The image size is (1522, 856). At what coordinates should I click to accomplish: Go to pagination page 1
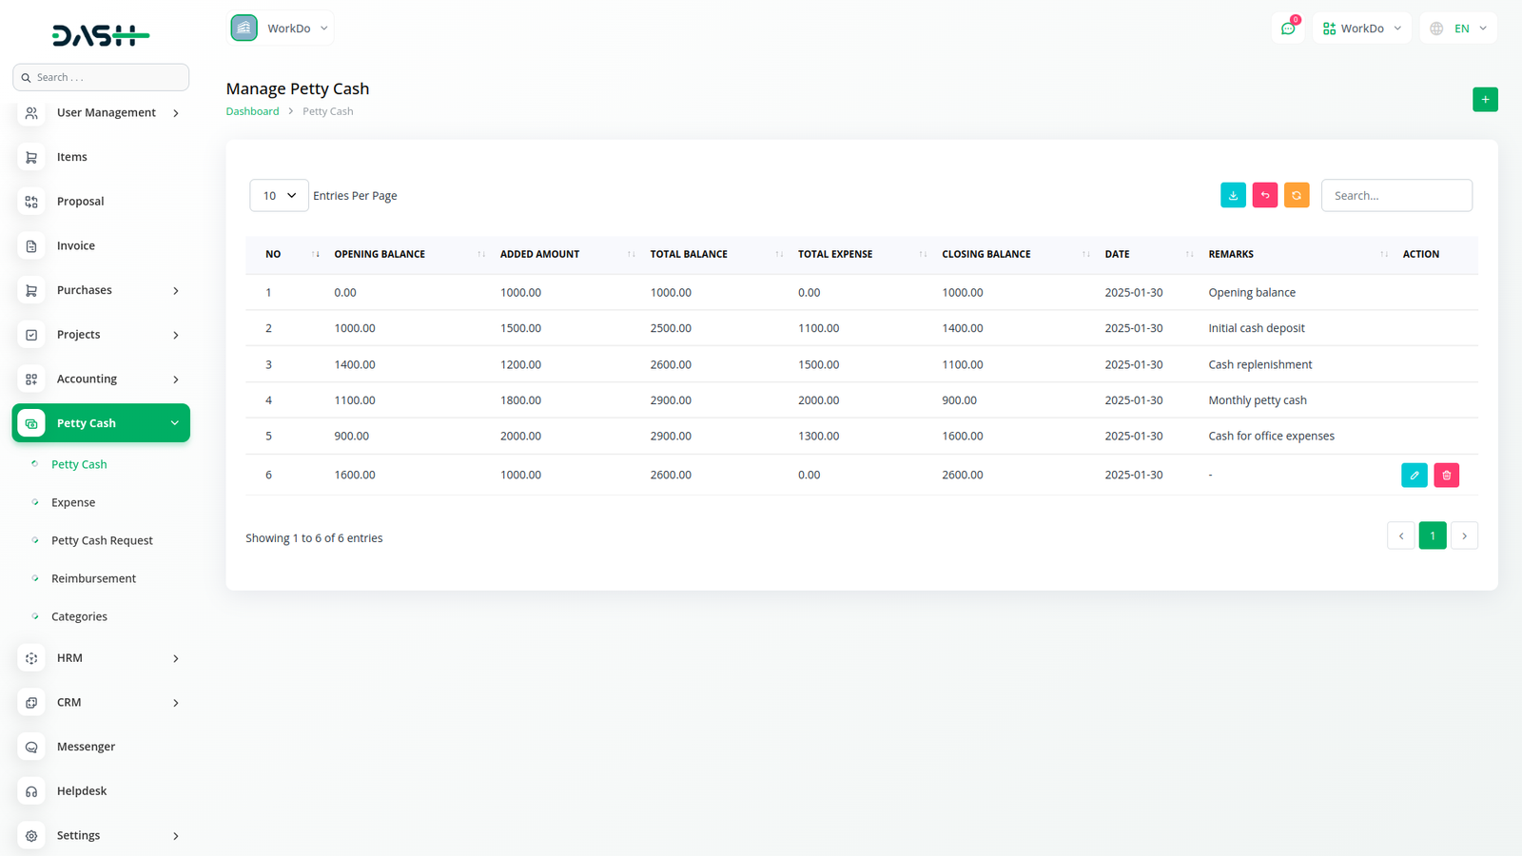[1432, 535]
